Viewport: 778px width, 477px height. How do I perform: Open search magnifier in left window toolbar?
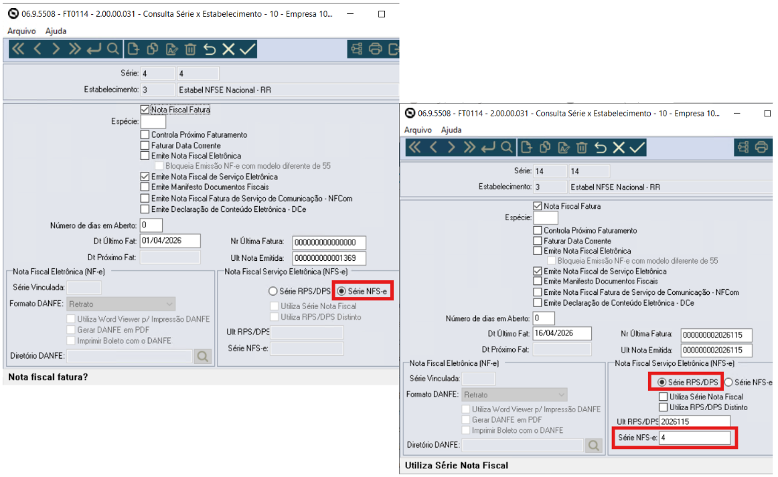113,49
